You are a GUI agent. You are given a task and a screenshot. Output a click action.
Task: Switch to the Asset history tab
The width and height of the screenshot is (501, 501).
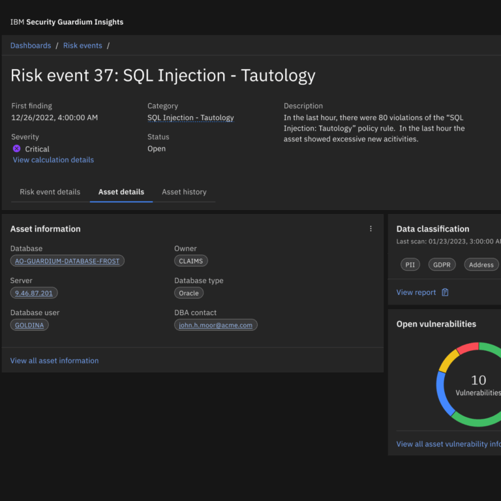[x=184, y=192]
